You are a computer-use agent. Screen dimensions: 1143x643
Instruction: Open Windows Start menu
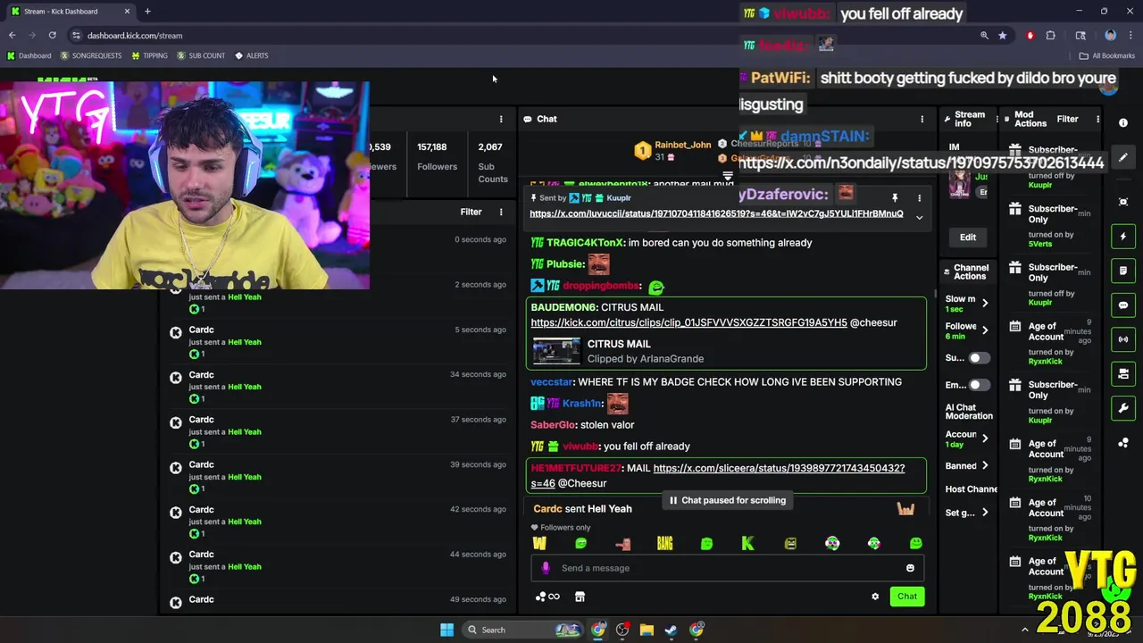[446, 630]
